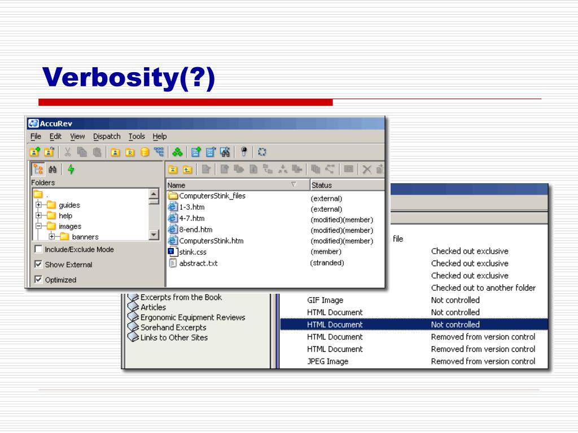Open the reference trees folder icon marked R

130,152
